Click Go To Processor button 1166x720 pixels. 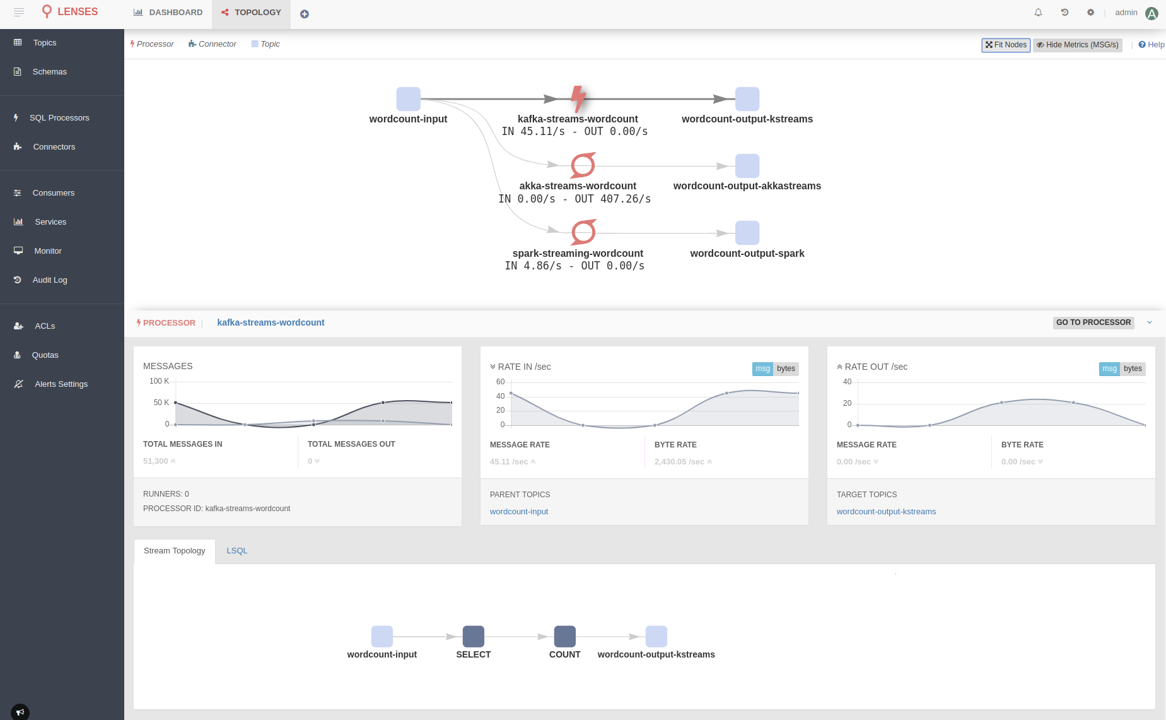[x=1093, y=322]
